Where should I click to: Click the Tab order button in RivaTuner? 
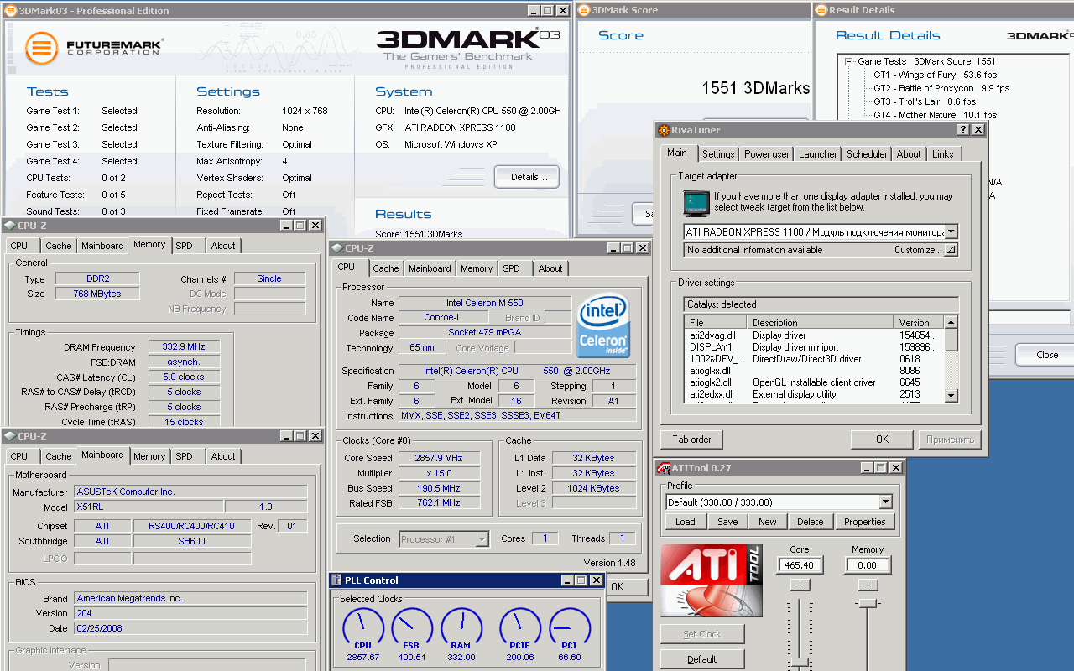click(x=692, y=440)
